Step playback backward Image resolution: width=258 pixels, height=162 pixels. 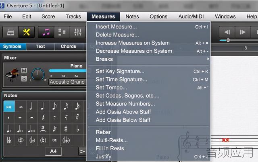[x=227, y=32]
